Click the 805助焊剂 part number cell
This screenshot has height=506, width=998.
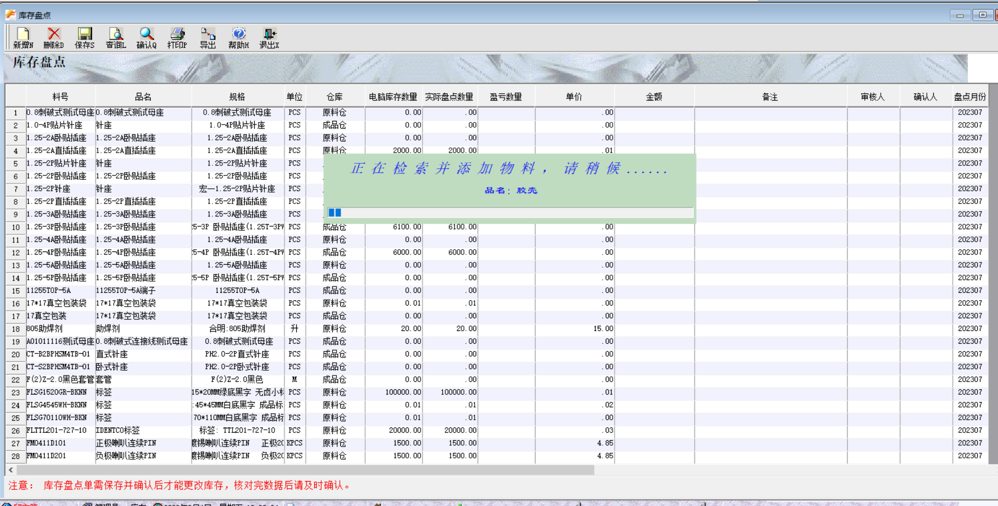click(61, 329)
